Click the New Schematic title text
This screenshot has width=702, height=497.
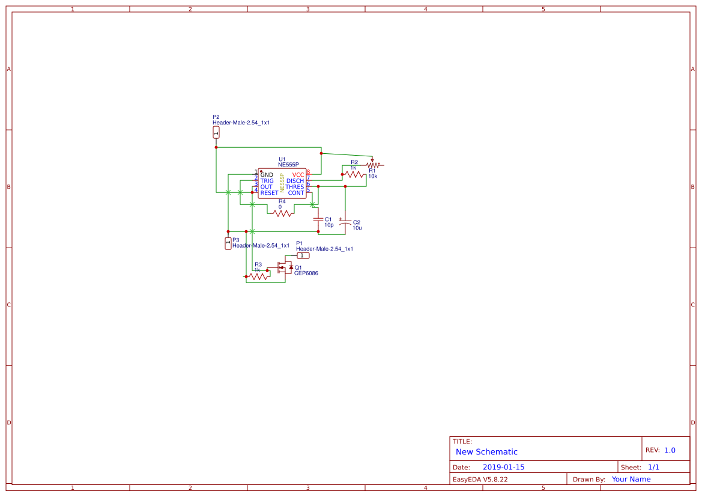(x=486, y=452)
